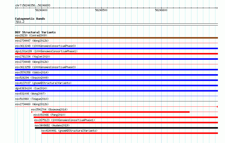Open esv1002066 (Pang2010) label
This screenshot has height=143, width=225.
(49, 115)
